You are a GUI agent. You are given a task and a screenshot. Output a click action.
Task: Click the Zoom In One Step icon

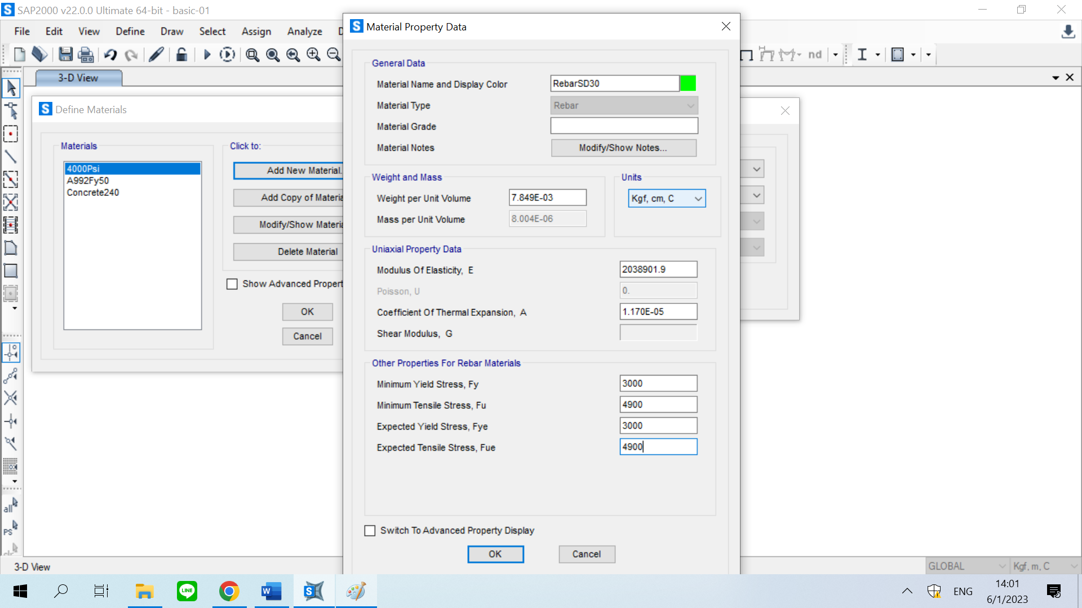coord(313,55)
